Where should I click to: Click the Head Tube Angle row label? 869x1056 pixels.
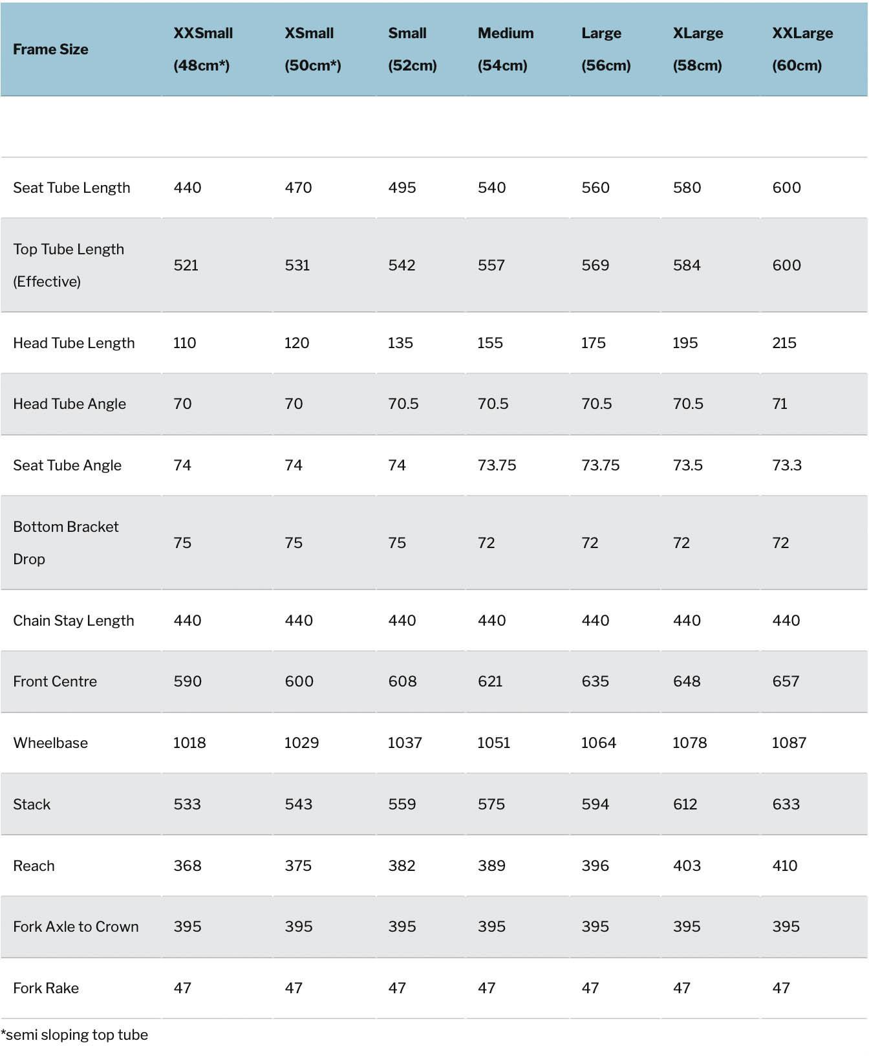(x=69, y=404)
